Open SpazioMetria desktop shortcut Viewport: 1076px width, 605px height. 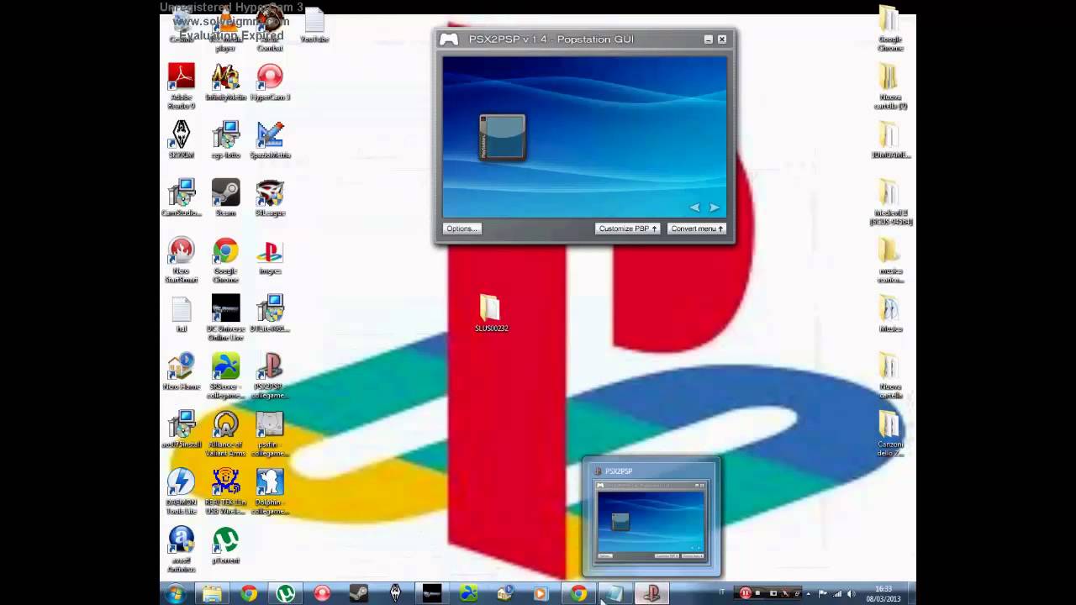[x=270, y=139]
